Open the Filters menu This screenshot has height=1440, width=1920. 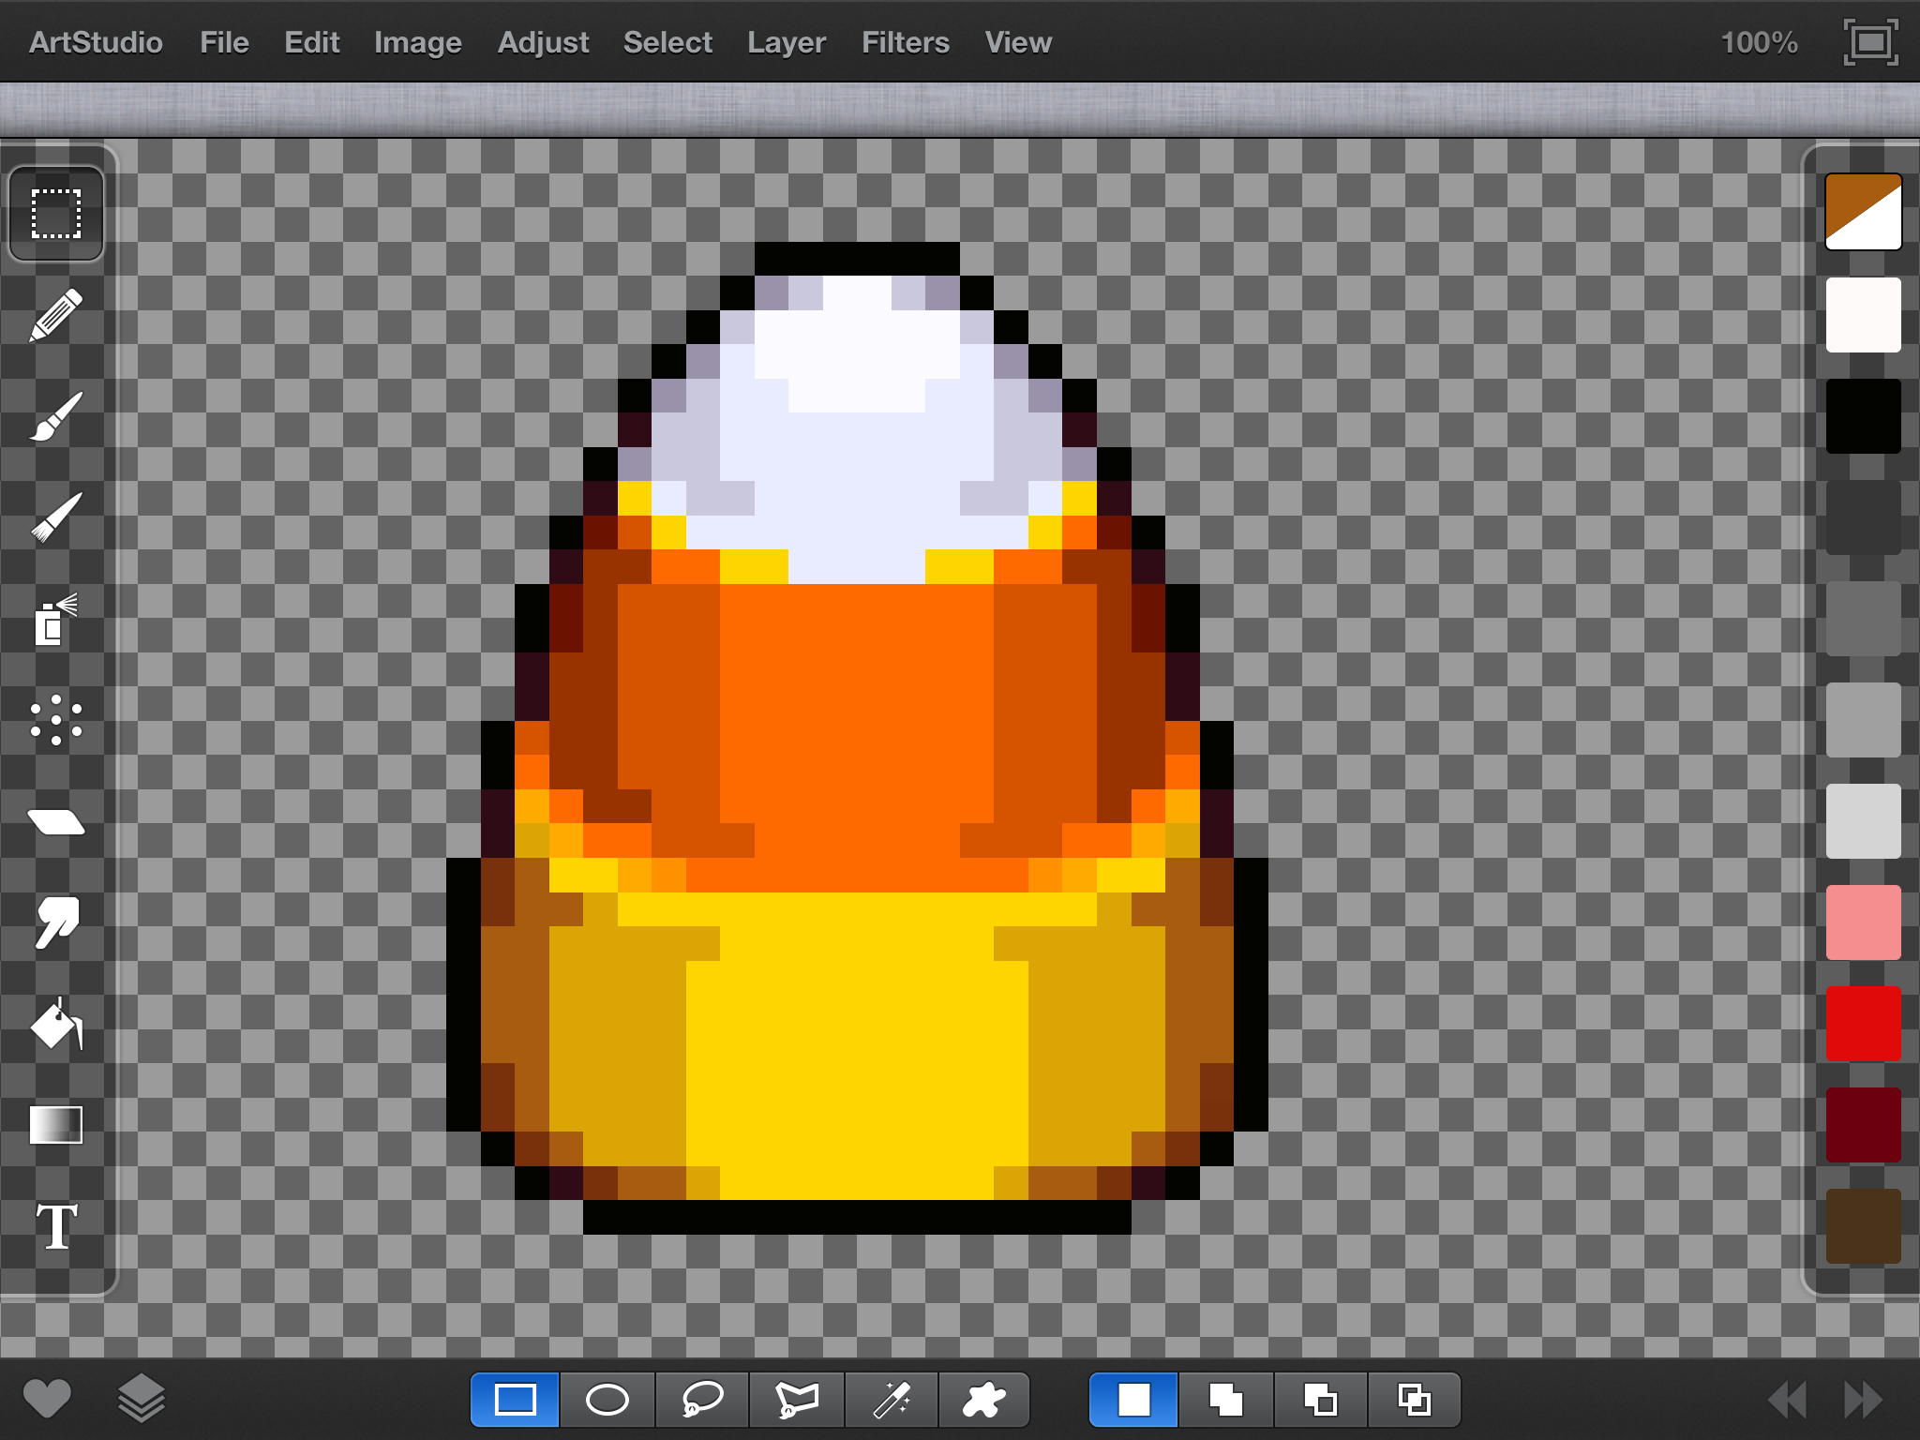[905, 43]
